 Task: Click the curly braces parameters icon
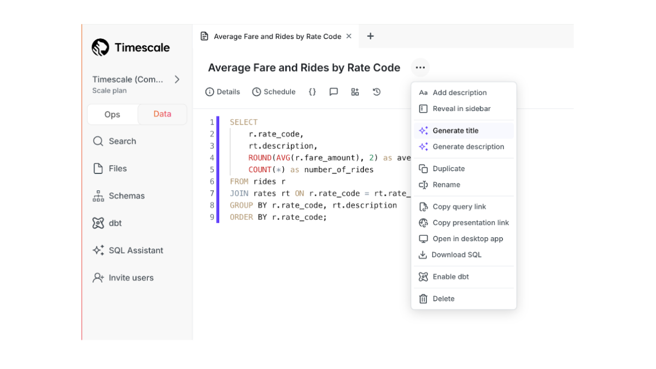point(312,92)
